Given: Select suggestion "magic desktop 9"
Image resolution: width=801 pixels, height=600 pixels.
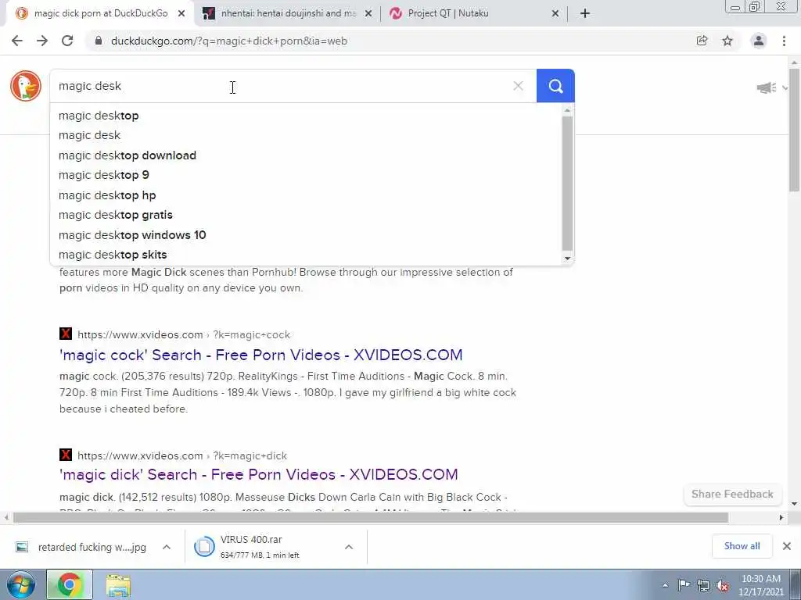Looking at the screenshot, I should (306, 175).
